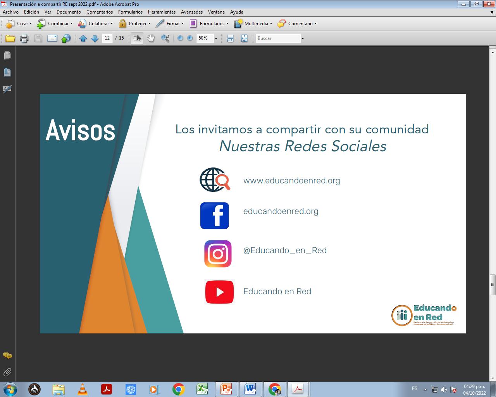The image size is (496, 397).
Task: Open the Buscar search options dropdown arrow
Action: 303,38
